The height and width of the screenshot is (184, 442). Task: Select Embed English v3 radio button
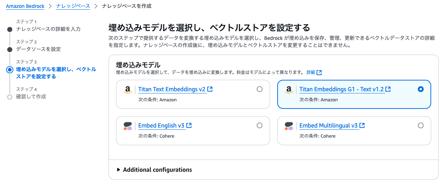click(260, 126)
